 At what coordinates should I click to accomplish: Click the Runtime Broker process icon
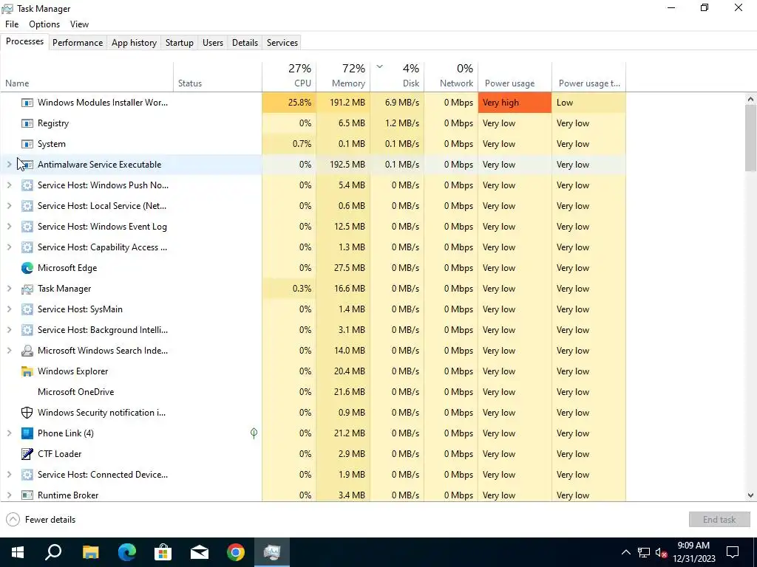click(27, 495)
